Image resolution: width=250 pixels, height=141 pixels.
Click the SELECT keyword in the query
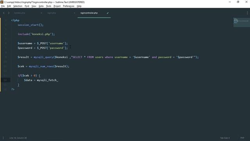pos(77,57)
